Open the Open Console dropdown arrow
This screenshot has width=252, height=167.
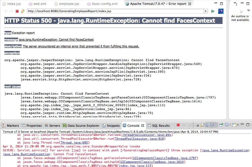tap(238, 125)
